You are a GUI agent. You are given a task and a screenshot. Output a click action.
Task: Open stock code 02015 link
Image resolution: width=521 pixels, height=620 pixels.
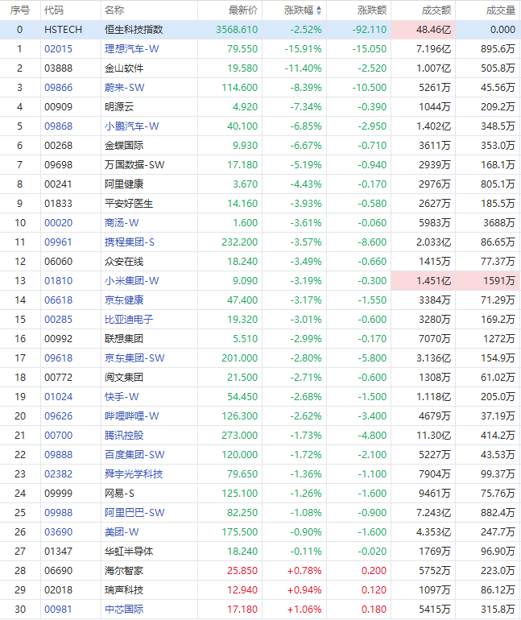pyautogui.click(x=59, y=49)
